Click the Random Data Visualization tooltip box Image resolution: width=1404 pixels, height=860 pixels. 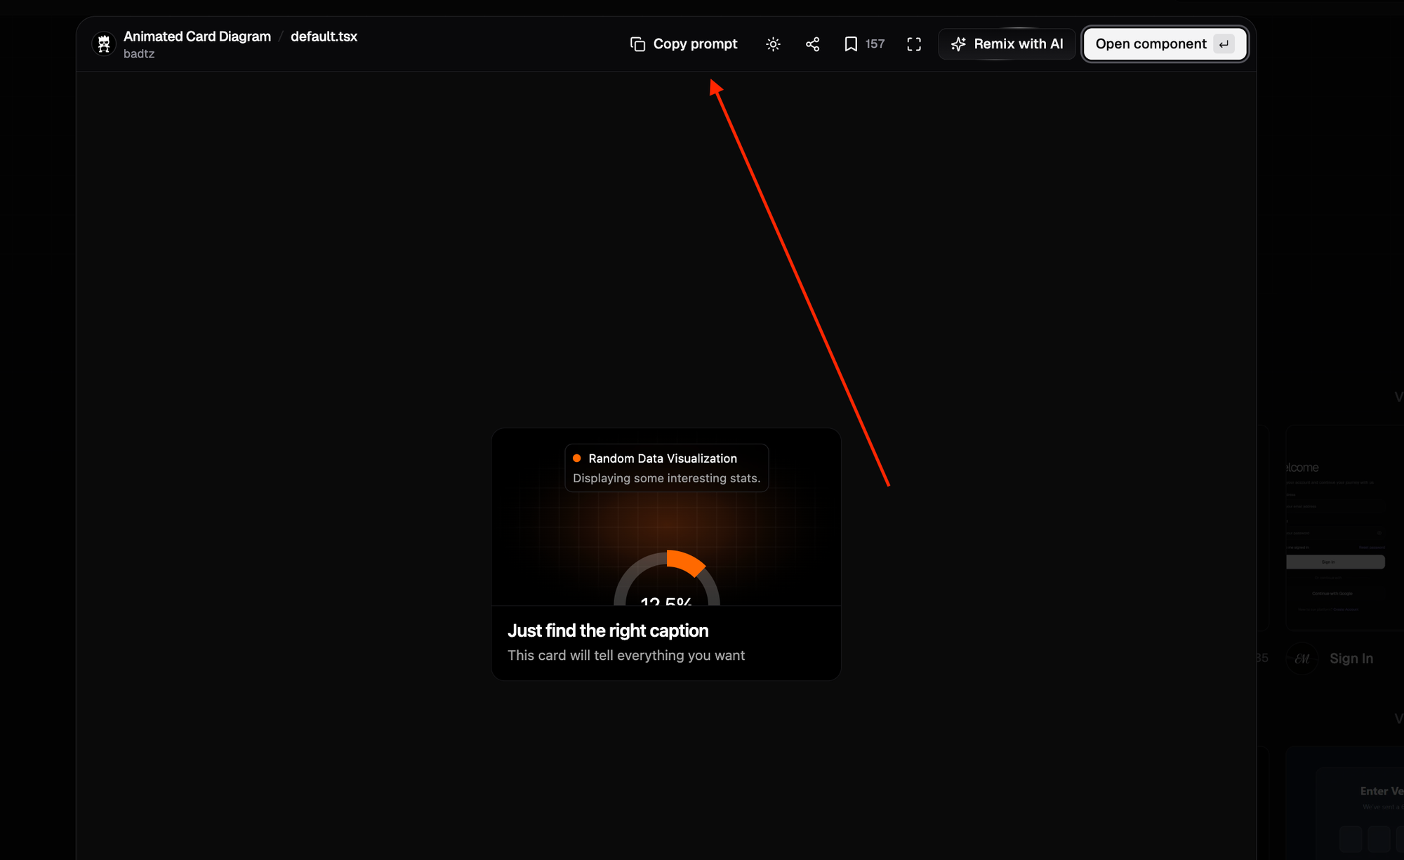point(666,468)
